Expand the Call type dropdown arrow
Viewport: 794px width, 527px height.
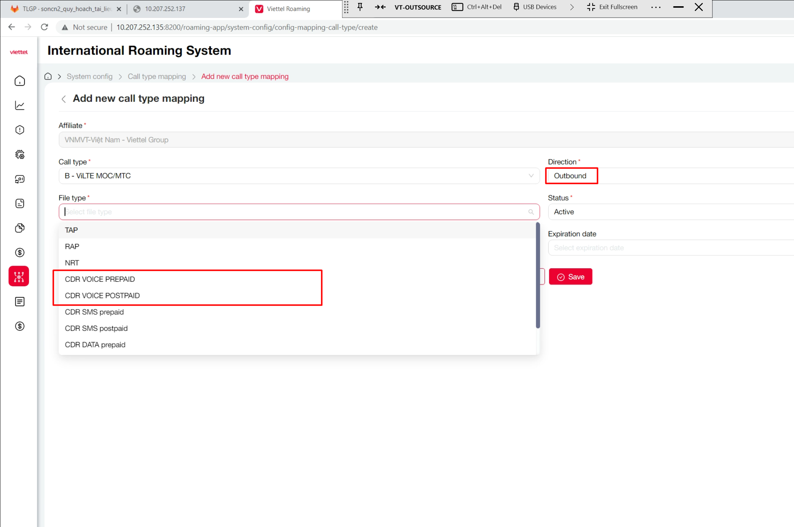coord(531,176)
